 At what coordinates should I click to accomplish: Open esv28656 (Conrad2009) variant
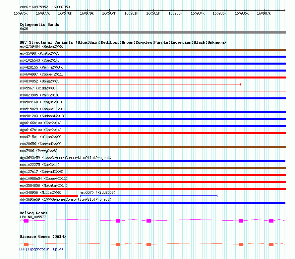41,144
